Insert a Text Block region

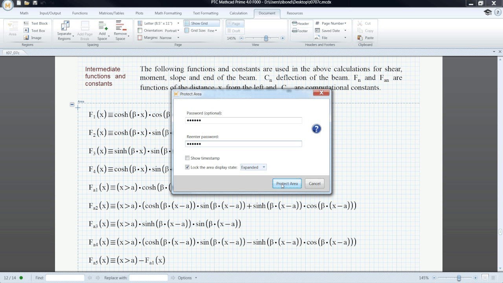point(36,24)
